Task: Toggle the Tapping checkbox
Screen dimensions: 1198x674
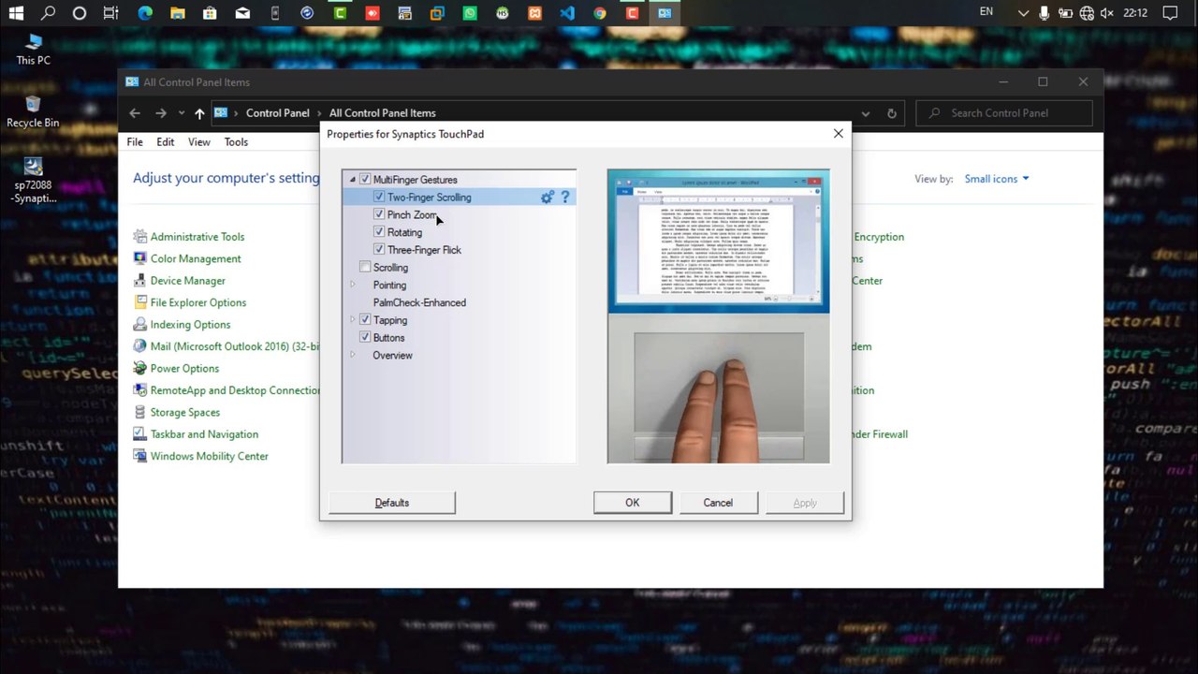Action: click(x=365, y=320)
